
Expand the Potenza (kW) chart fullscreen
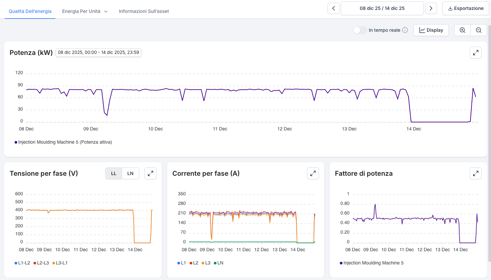(x=475, y=53)
